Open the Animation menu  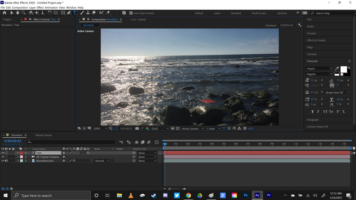point(51,7)
